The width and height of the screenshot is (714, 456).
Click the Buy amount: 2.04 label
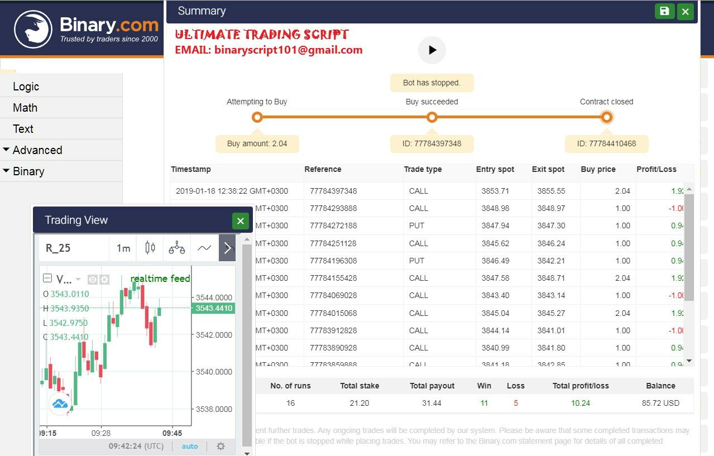coord(257,143)
